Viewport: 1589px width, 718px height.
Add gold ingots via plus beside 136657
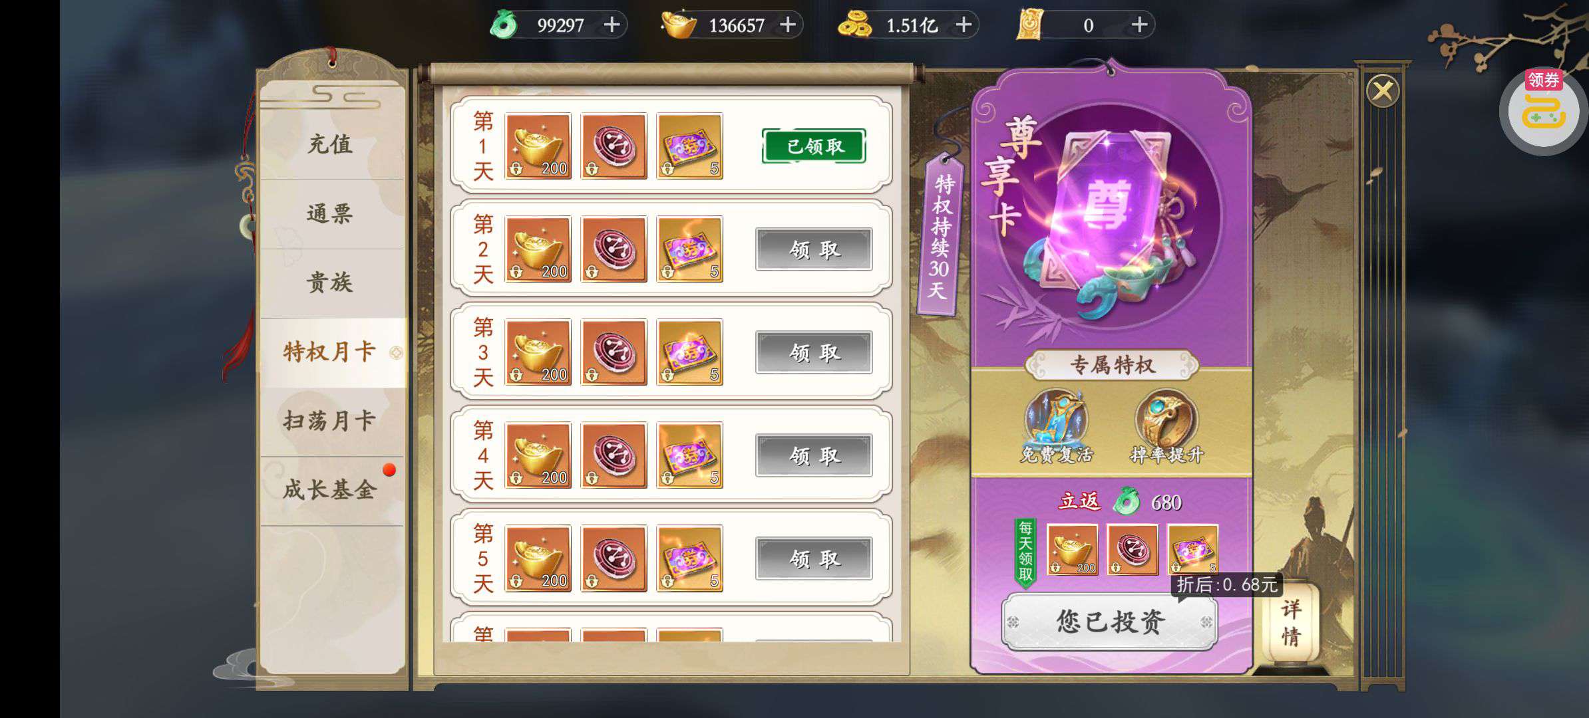click(788, 25)
